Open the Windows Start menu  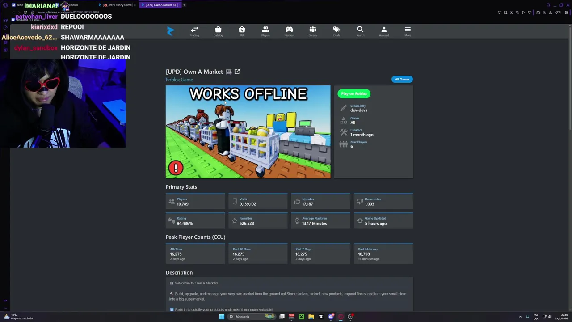[222, 317]
